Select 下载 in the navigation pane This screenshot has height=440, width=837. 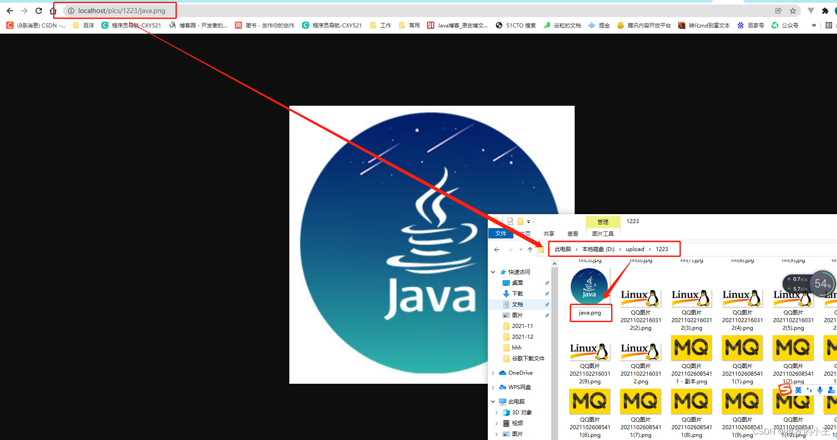[x=517, y=294]
